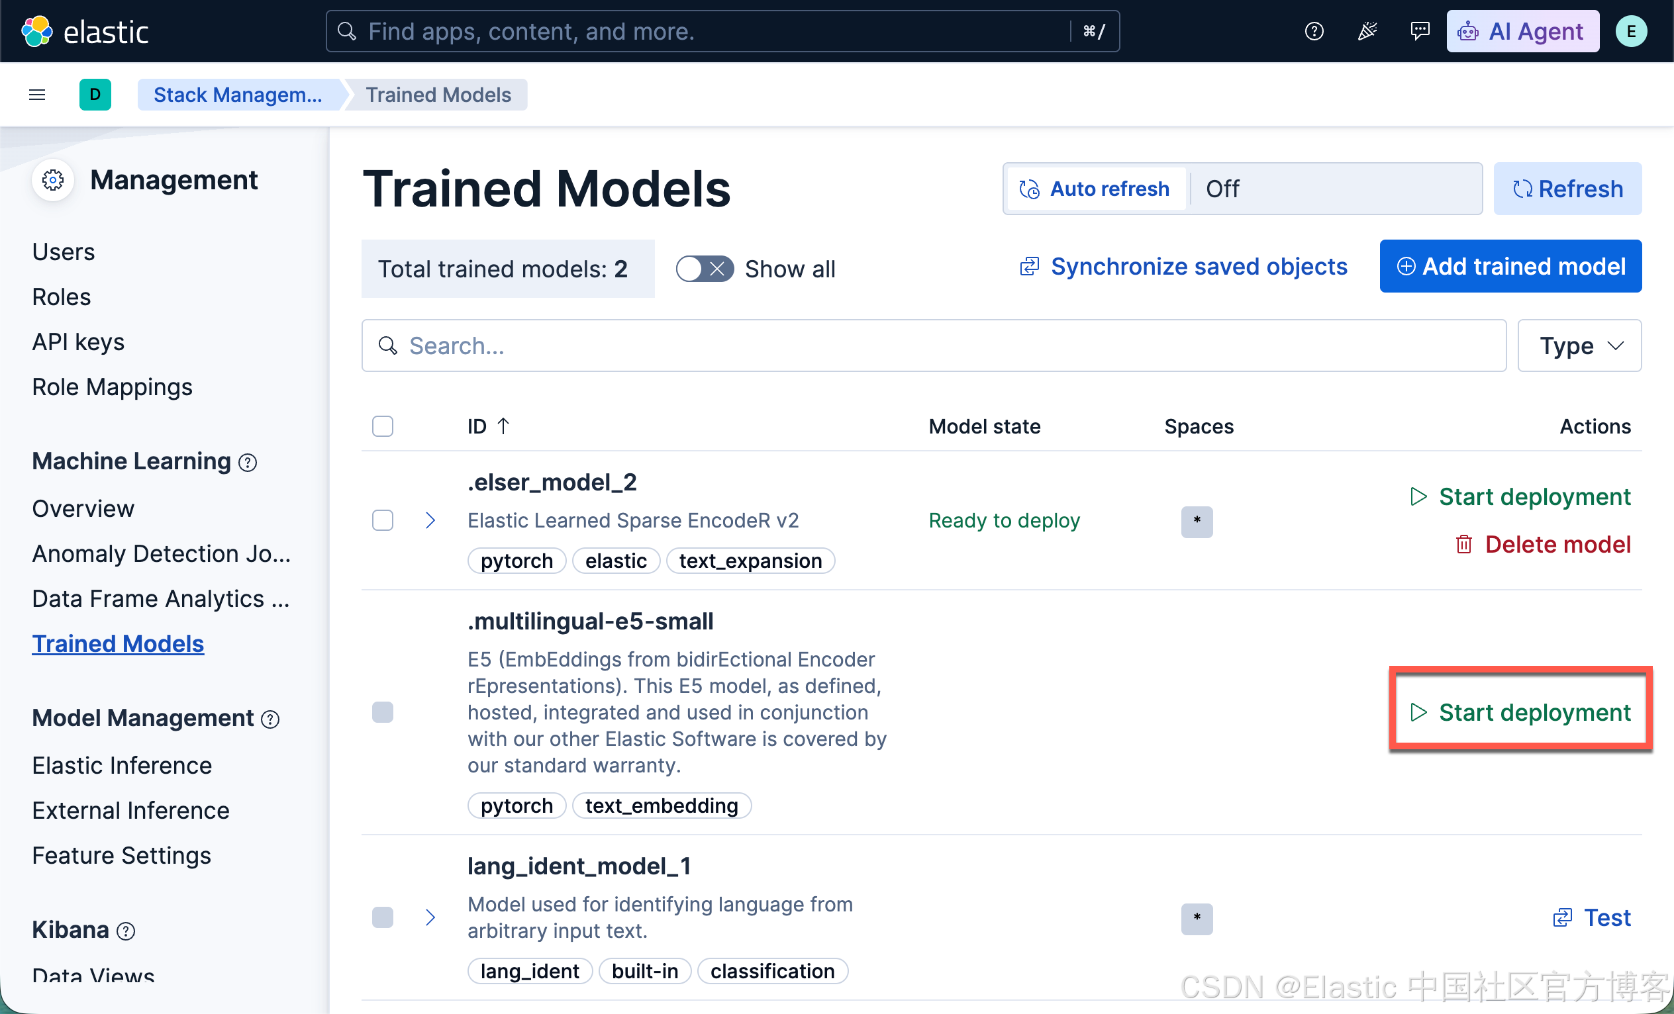Click the Elastic logo in header

click(85, 31)
